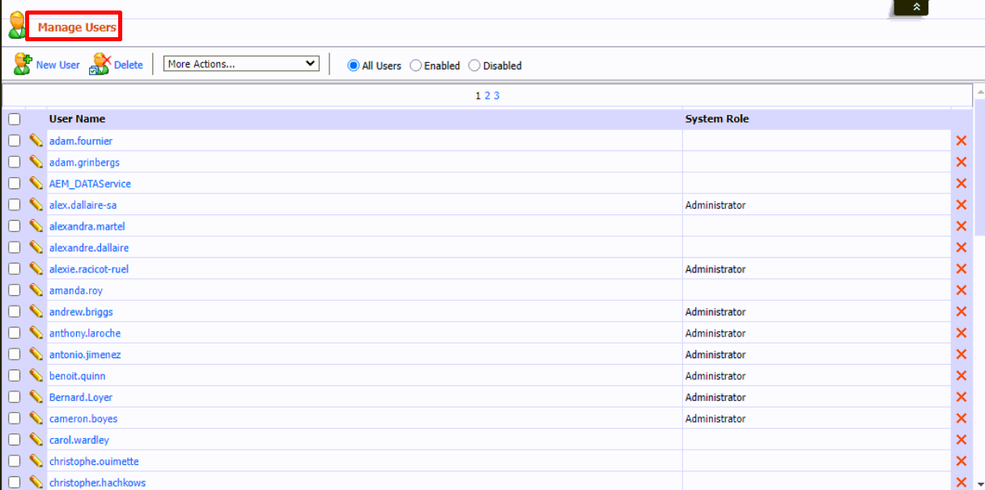The height and width of the screenshot is (490, 985).
Task: Click the System Role column header
Action: (716, 119)
